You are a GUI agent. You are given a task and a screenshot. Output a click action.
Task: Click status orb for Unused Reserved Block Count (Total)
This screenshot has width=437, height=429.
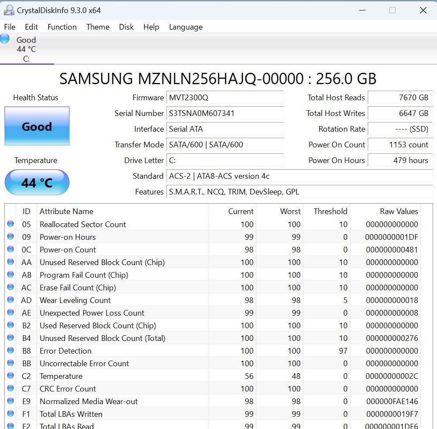pyautogui.click(x=10, y=337)
